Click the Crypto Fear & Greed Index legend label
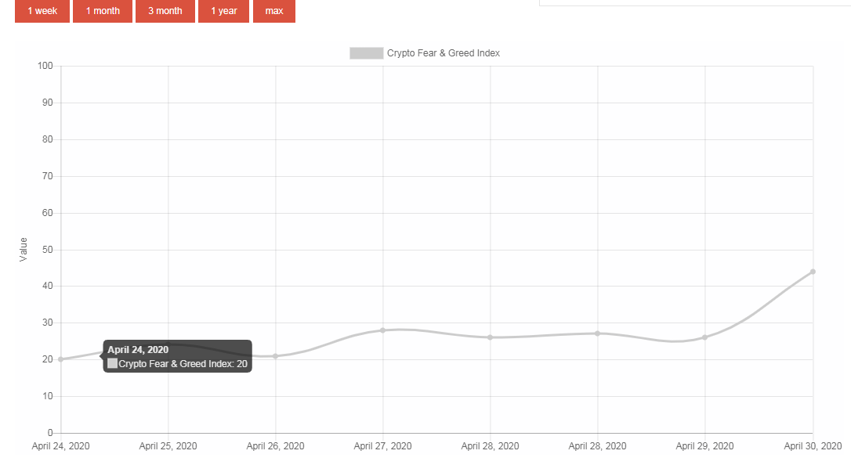851x465 pixels. coord(444,53)
